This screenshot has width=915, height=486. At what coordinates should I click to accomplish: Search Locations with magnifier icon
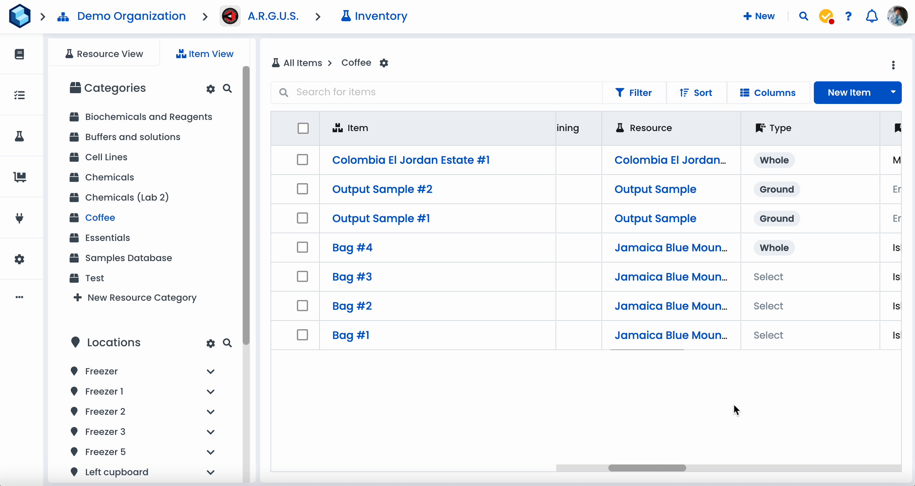(x=227, y=343)
